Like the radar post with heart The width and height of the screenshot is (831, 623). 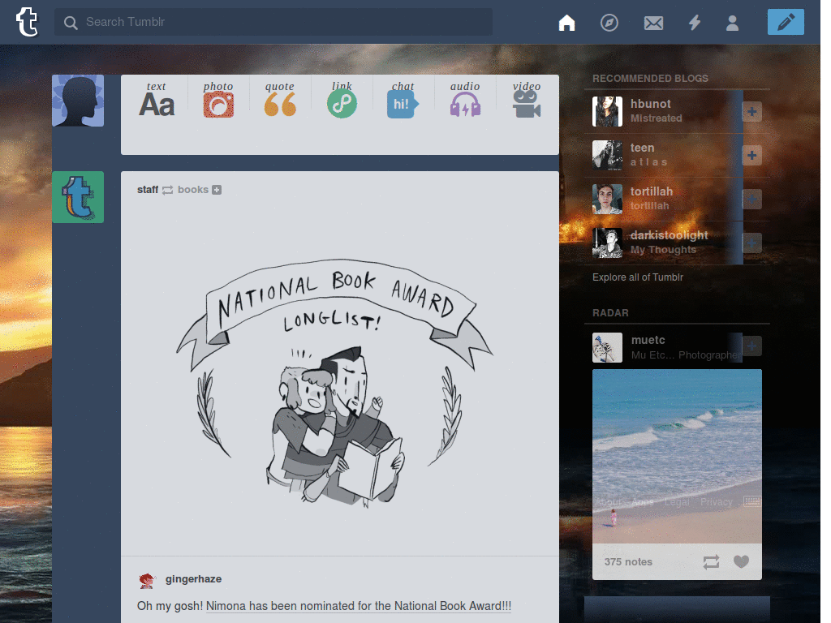point(741,561)
